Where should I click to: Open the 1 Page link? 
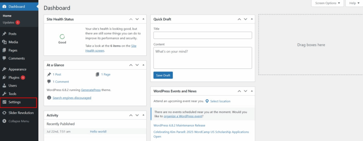point(106,74)
